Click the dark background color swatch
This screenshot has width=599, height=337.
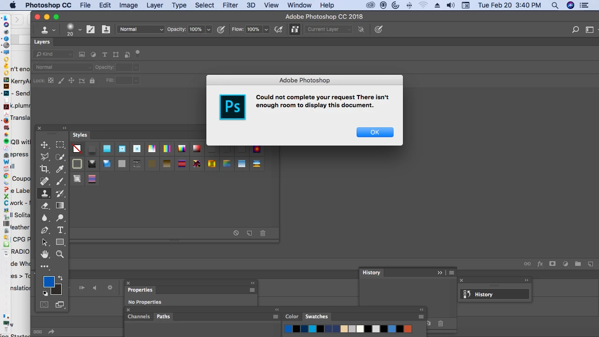tap(57, 291)
